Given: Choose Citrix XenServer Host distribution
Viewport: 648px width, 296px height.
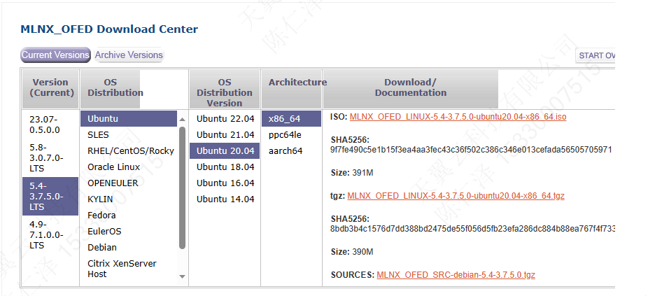Looking at the screenshot, I should 129,269.
